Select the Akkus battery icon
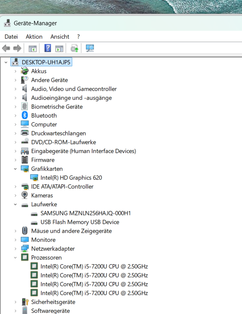Viewport: 242px width, 314px height. pyautogui.click(x=24, y=71)
